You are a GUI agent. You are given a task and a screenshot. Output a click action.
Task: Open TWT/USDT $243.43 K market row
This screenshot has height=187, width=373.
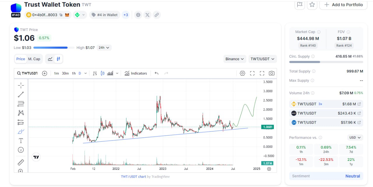[x=326, y=113]
